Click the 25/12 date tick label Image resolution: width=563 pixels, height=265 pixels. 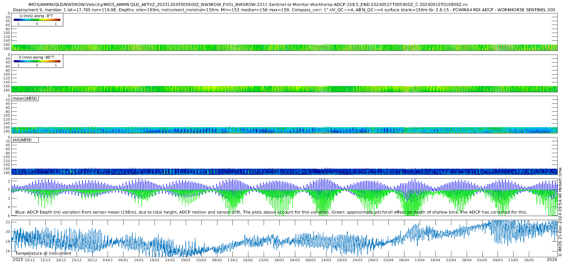pyautogui.click(x=77, y=260)
